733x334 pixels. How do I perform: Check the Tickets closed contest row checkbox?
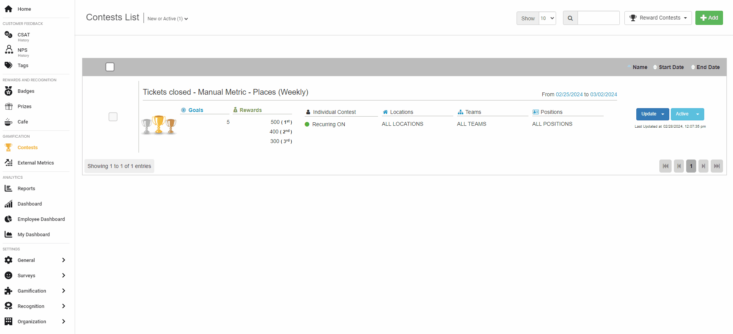click(x=113, y=117)
